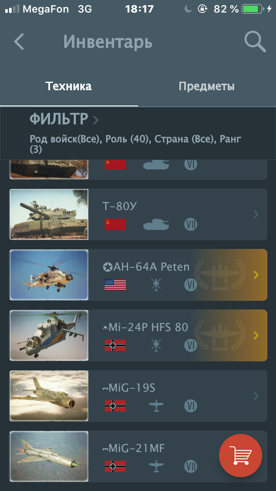Switch to the Предметы tab
The height and width of the screenshot is (491, 276).
pos(207,86)
